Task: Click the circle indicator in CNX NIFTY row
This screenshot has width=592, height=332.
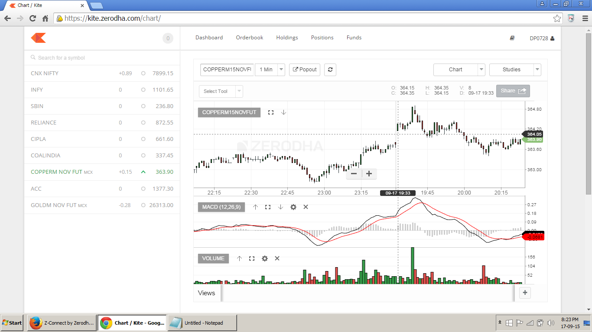Action: point(143,73)
